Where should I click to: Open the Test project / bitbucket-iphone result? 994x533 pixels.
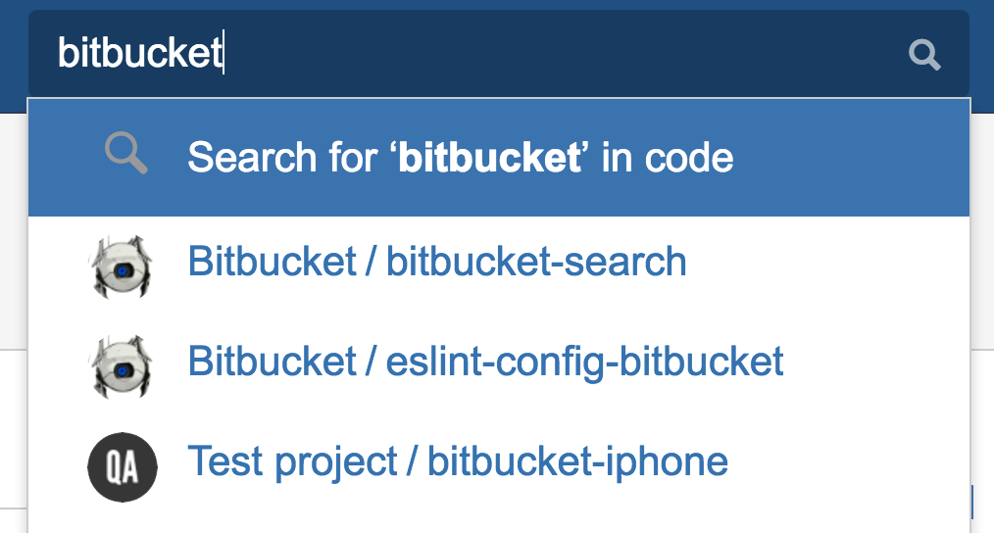tap(457, 460)
